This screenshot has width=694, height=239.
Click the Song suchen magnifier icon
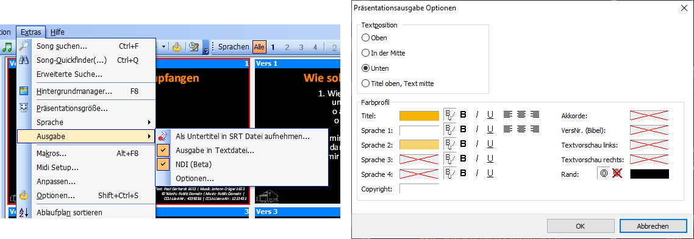[x=24, y=46]
